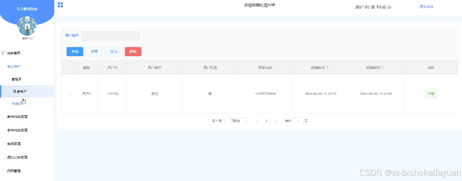The image size is (462, 181).
Task: Tick the checkbox for row 用户1
Action: coord(68,94)
